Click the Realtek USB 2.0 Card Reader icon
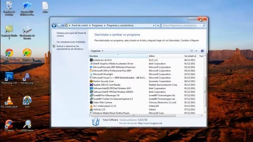The width and height of the screenshot is (253, 142). [91, 85]
